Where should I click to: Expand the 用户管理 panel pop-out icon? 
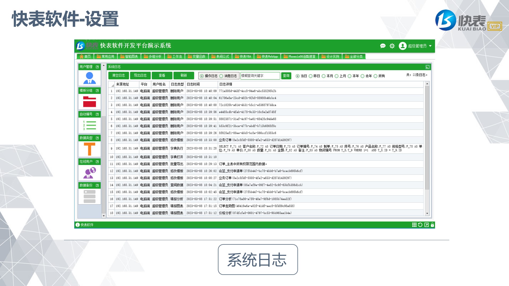point(97,67)
